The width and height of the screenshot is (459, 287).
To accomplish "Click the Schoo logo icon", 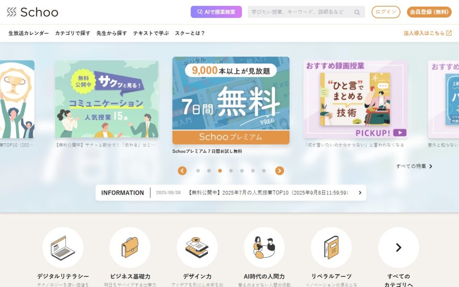I will [x=11, y=12].
